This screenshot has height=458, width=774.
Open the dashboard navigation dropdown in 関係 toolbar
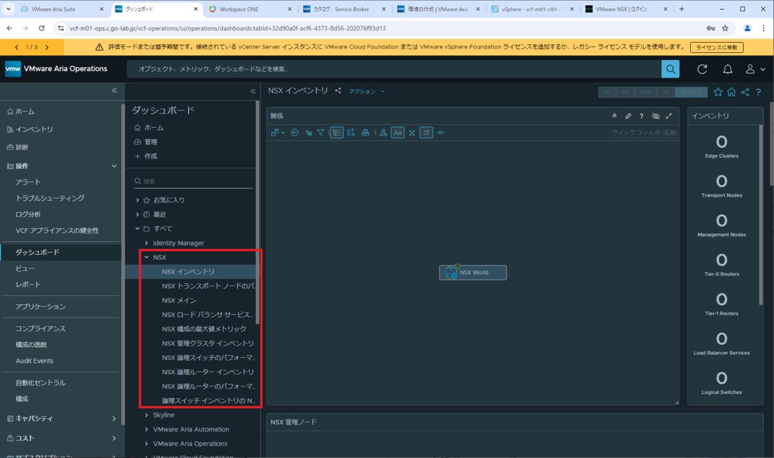coord(279,132)
